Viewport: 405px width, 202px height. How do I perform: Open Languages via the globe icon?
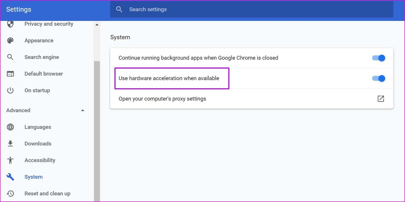[10, 127]
